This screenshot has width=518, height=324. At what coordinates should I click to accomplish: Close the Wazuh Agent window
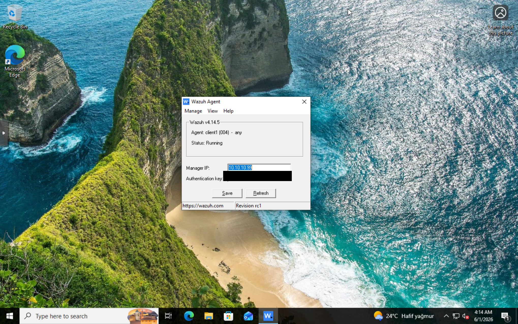coord(304,102)
